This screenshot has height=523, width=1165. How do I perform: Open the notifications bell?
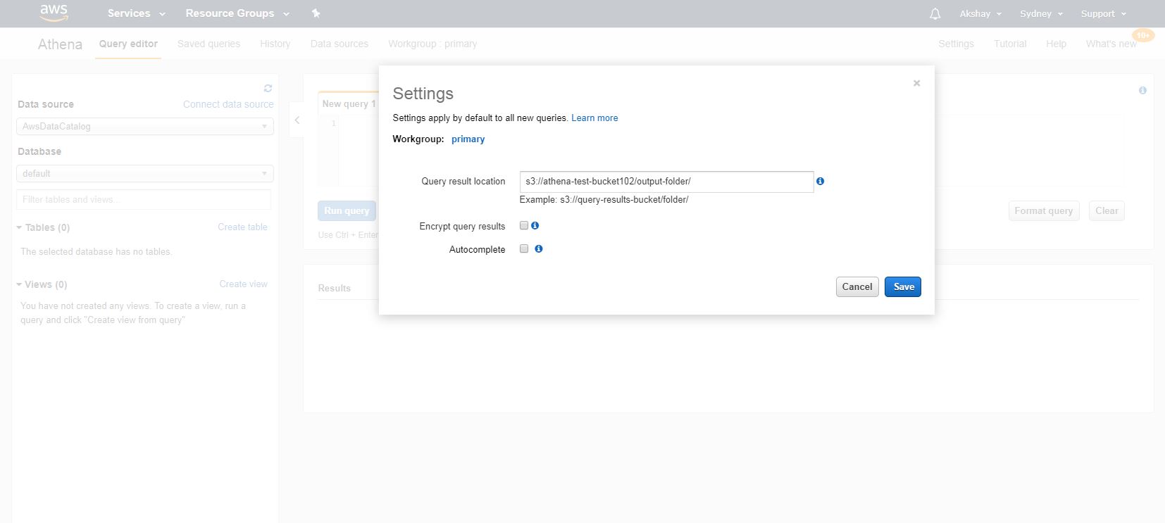(x=935, y=13)
